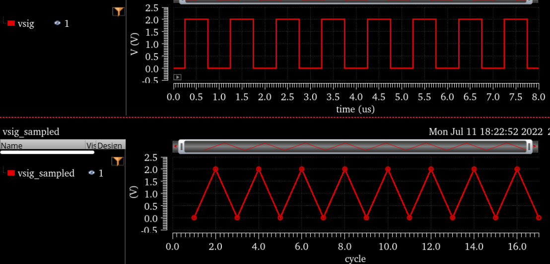Click right grip handle of cycle zoom bar
Viewport: 550px width, 264px height.
click(529, 147)
